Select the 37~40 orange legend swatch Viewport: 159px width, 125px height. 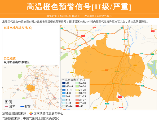[x=77, y=103]
